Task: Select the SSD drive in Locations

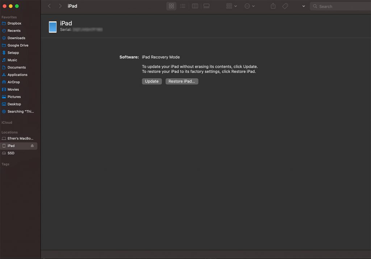Action: pos(19,153)
